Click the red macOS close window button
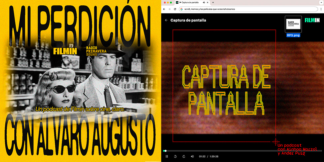Image resolution: width=324 pixels, height=162 pixels. [x=165, y=2]
